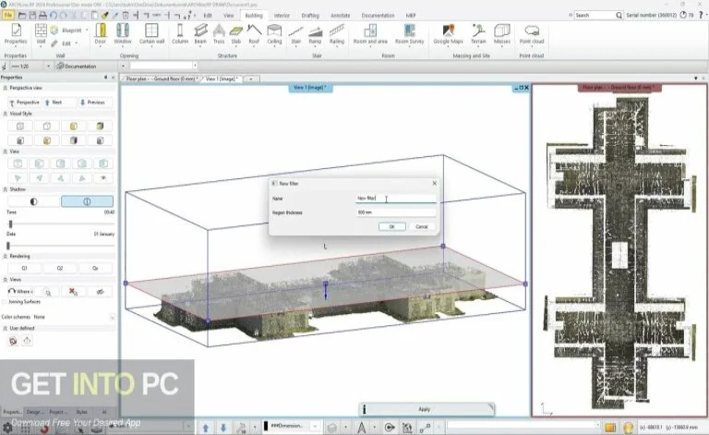Click the Point cloud icon

tap(532, 33)
